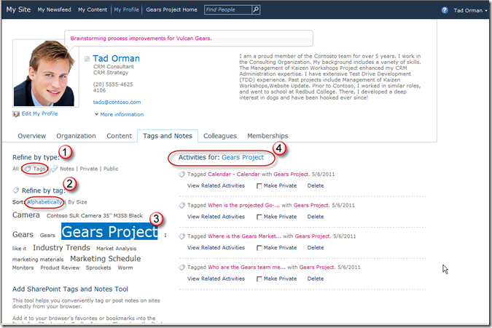Switch to the Content tab

pyautogui.click(x=120, y=136)
